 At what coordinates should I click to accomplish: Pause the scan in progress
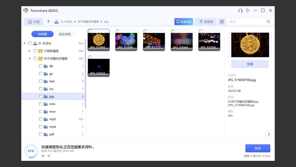click(x=49, y=156)
